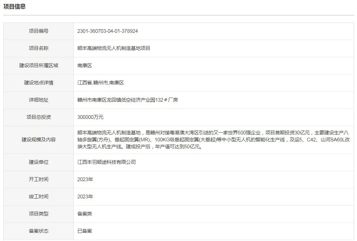Select the 建设地点详情 label cell
This screenshot has width=357, height=241.
pos(38,83)
